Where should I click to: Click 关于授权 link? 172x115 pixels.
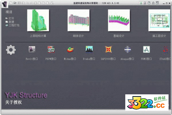click(x=13, y=102)
